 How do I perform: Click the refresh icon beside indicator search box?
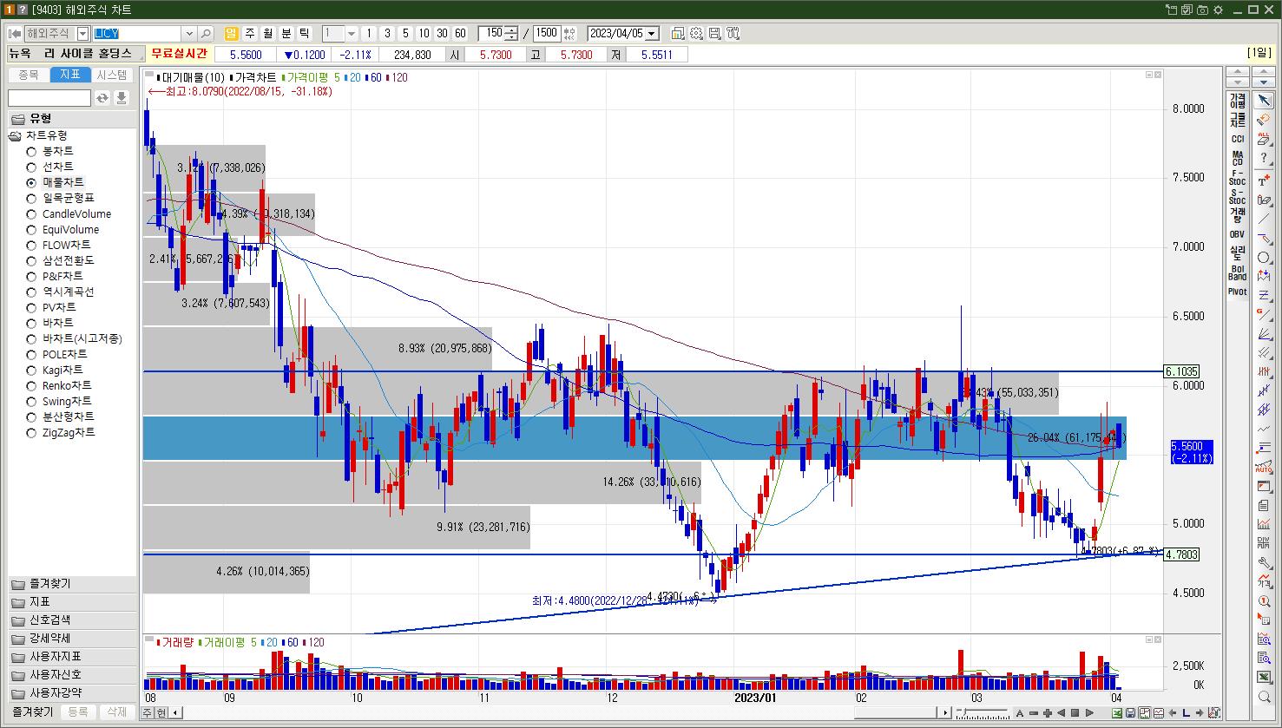pyautogui.click(x=102, y=98)
